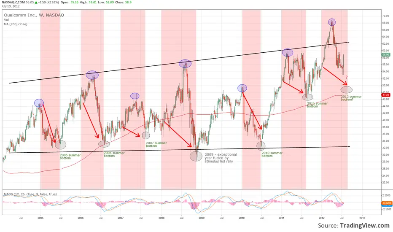Click the 32.00 price axis label
Viewport: 393px width, 232px height.
tap(385, 148)
